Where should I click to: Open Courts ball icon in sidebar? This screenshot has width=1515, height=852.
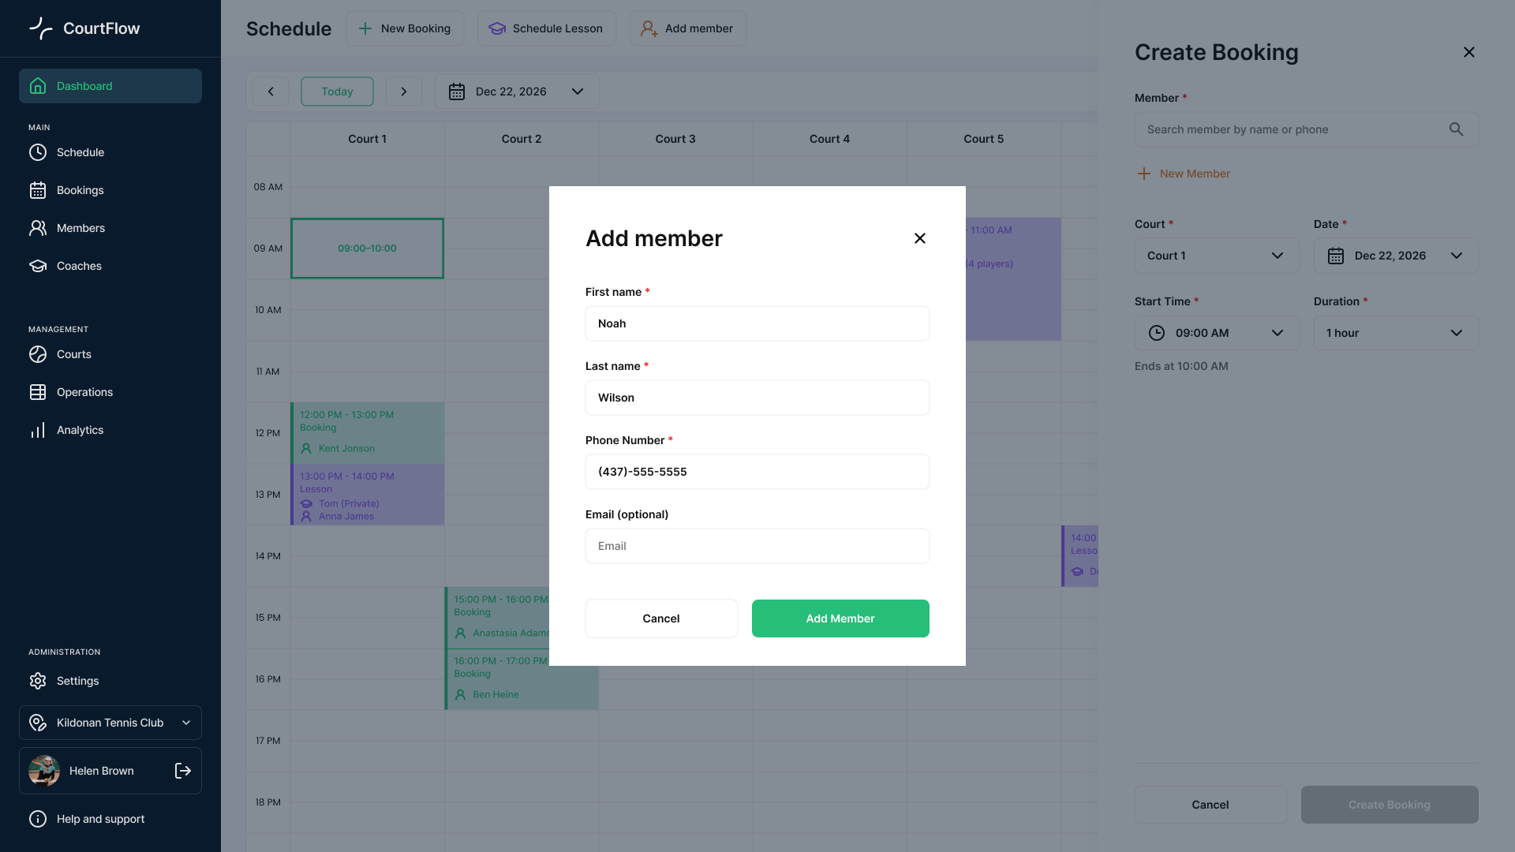pyautogui.click(x=38, y=354)
